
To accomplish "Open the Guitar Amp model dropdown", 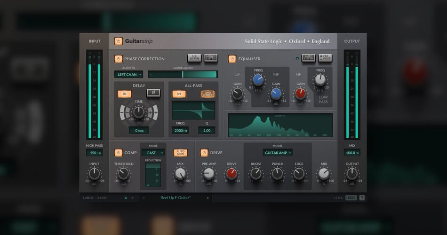I will pos(278,152).
